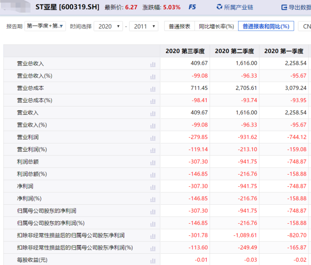
Task: Click chart icon for 营业总成本 row
Action: 153,88
